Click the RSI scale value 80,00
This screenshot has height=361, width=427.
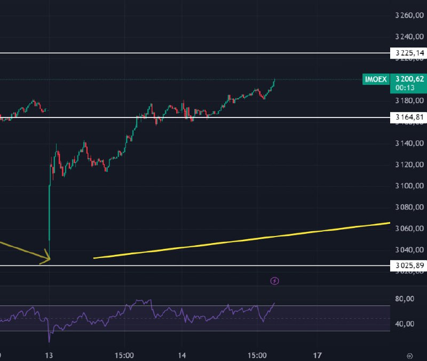tap(405, 299)
